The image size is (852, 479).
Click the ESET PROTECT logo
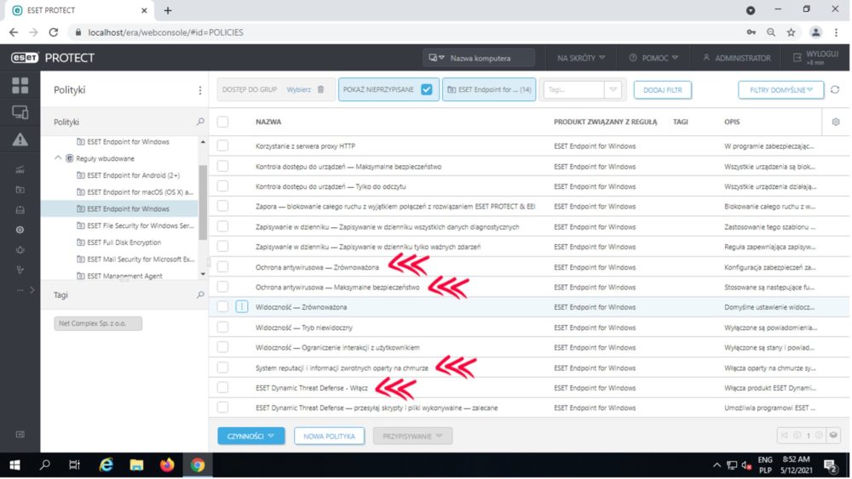pyautogui.click(x=53, y=58)
